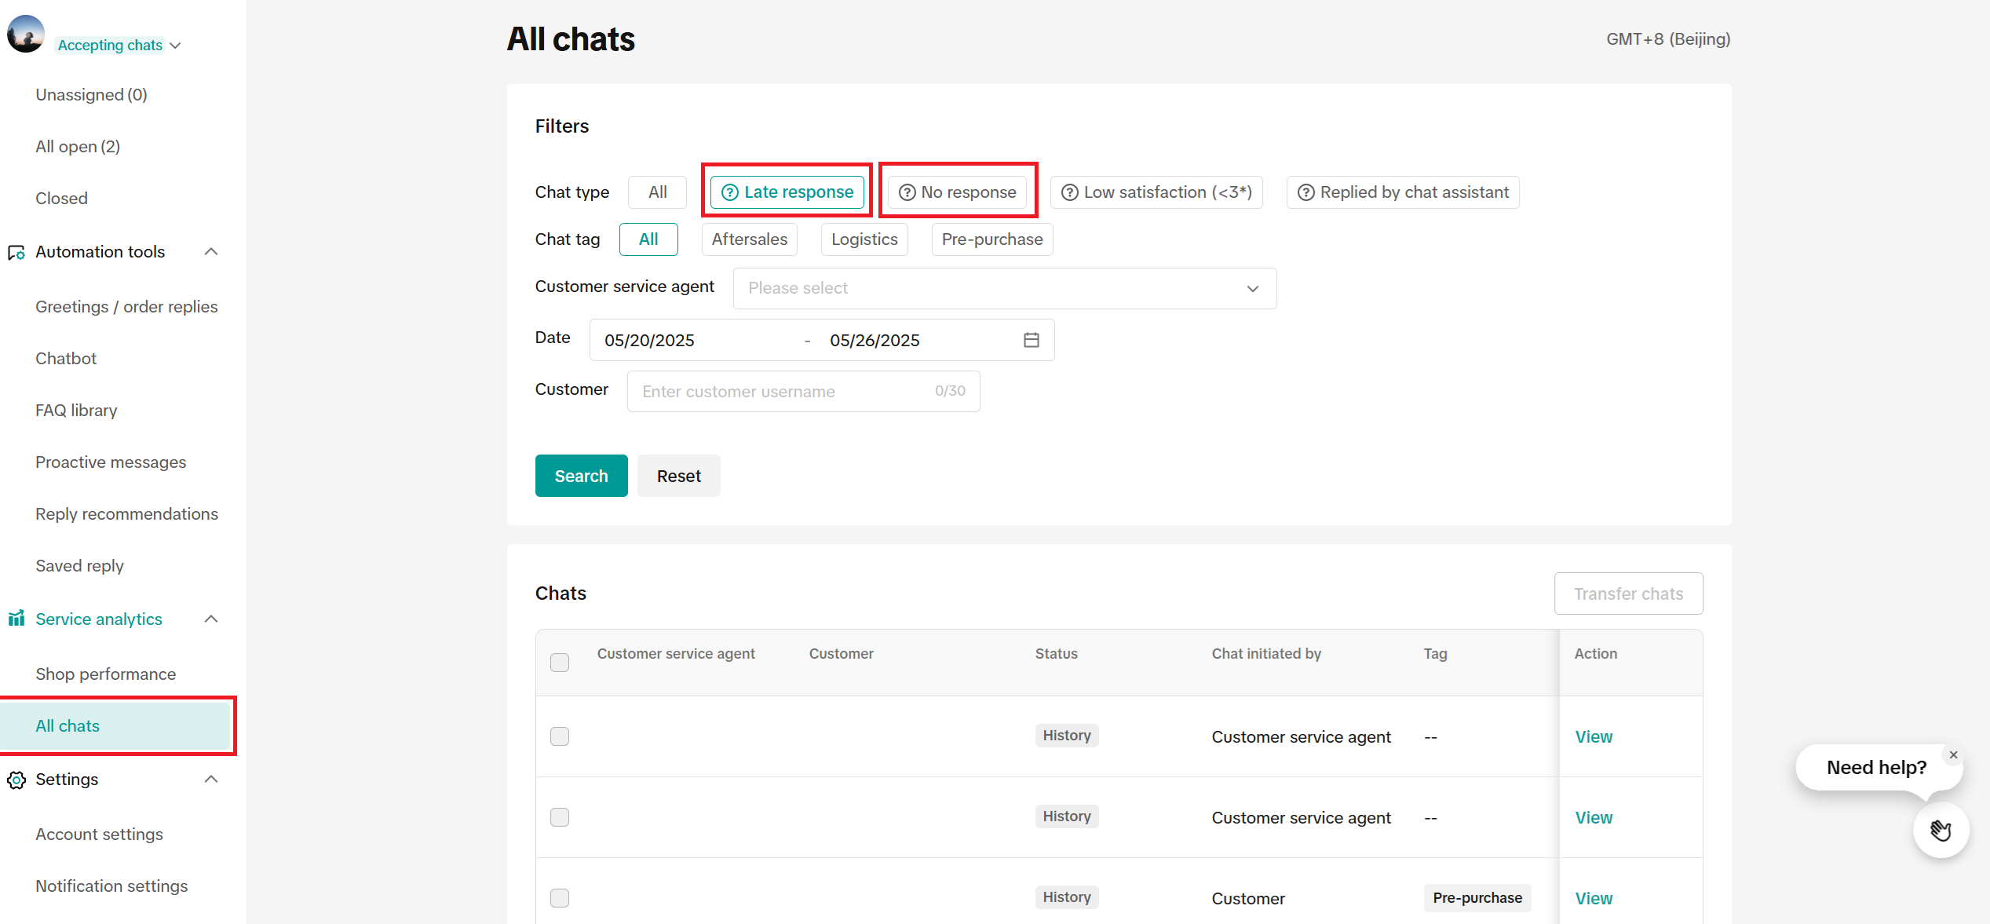1990x924 pixels.
Task: Open the Customer service agent dropdown
Action: click(x=1004, y=288)
